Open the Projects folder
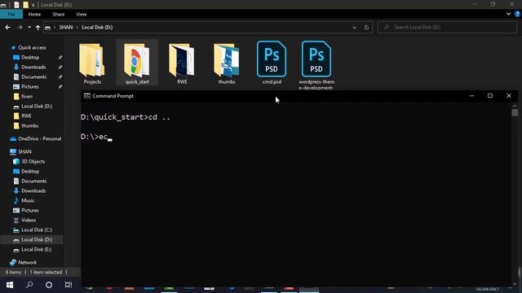Viewport: 522px width, 293px height. pyautogui.click(x=92, y=63)
